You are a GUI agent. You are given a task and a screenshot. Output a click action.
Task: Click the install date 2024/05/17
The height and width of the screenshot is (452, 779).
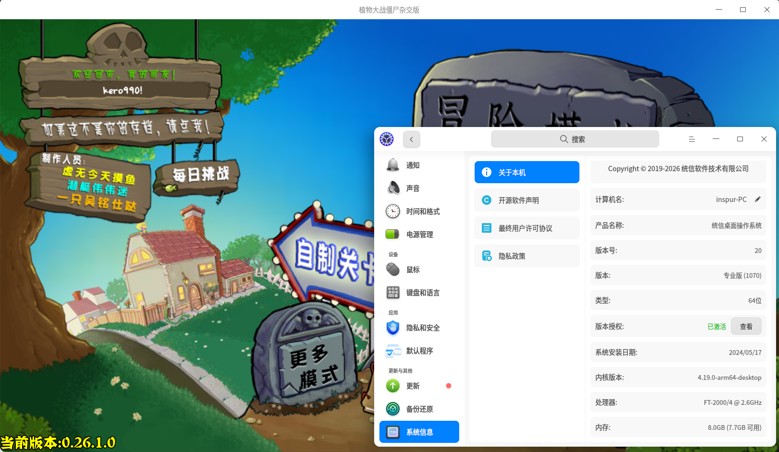coord(745,352)
